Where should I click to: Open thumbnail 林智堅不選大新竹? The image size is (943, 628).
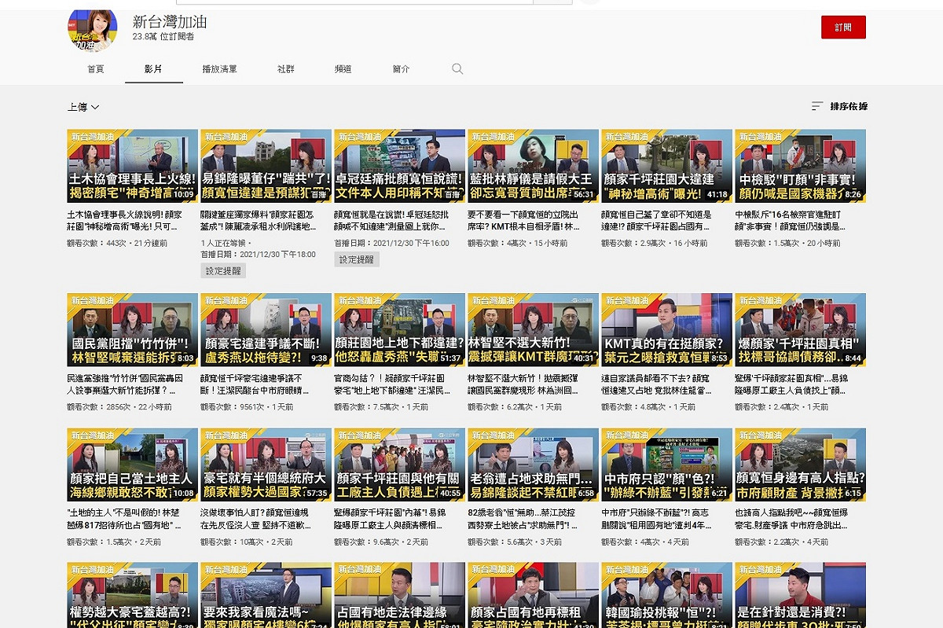coord(533,330)
